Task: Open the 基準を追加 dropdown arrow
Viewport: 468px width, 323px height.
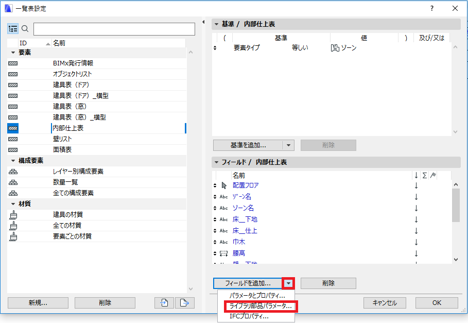Action: (x=288, y=145)
